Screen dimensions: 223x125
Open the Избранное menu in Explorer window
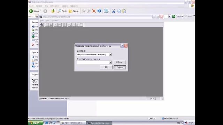[55, 6]
